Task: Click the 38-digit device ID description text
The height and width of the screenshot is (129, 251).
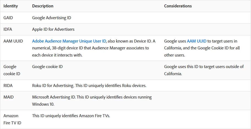Action: point(90,48)
